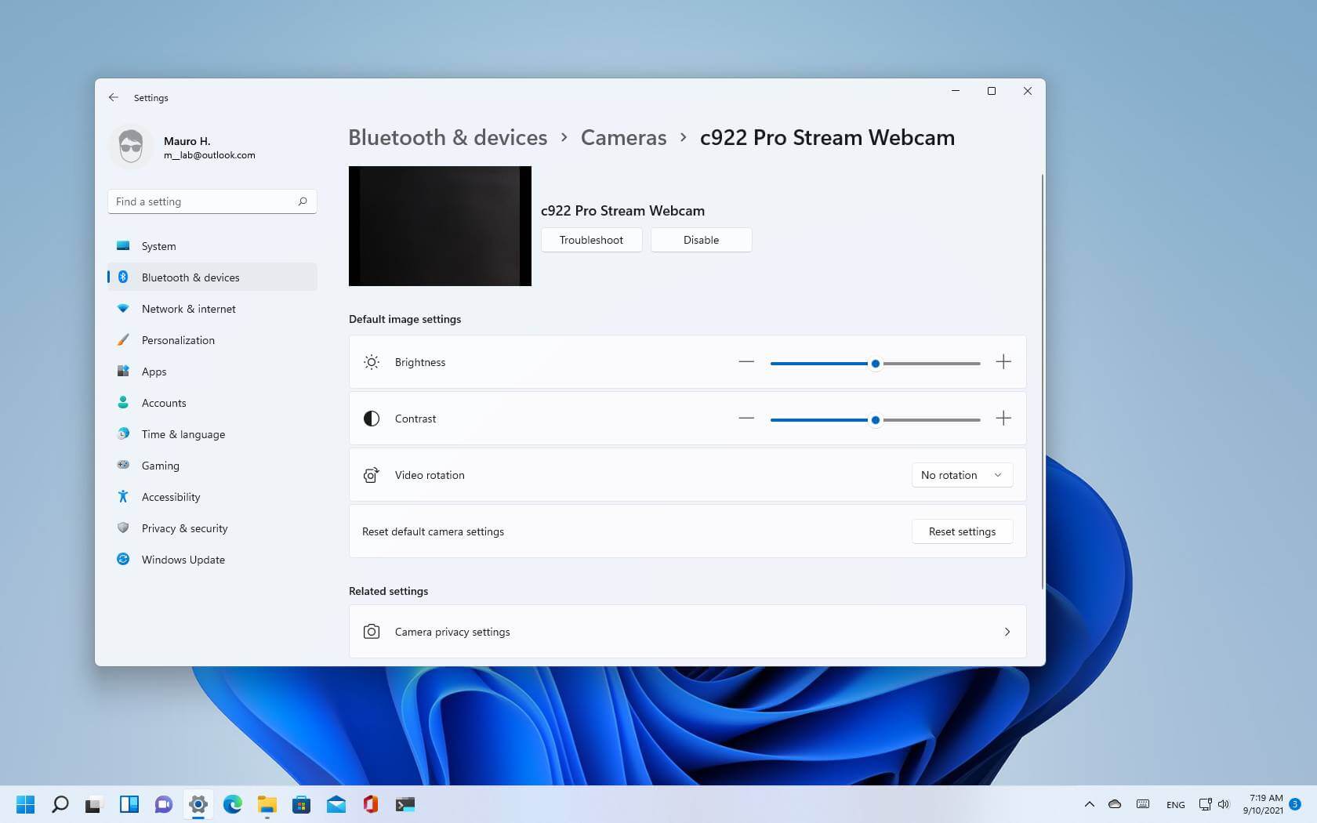Screen dimensions: 1317x823
Task: Click the Reset settings button
Action: click(962, 531)
